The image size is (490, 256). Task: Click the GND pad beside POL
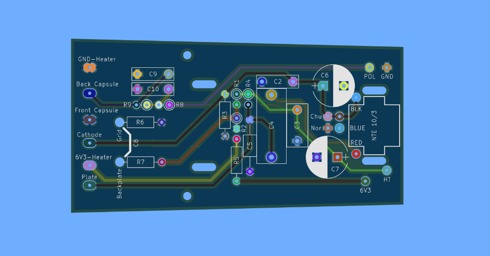387,67
